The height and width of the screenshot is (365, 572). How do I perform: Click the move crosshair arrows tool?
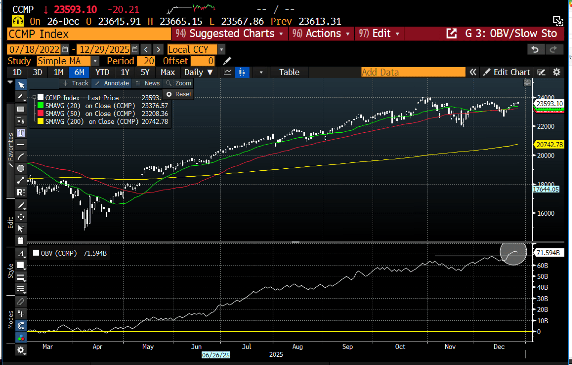click(21, 217)
